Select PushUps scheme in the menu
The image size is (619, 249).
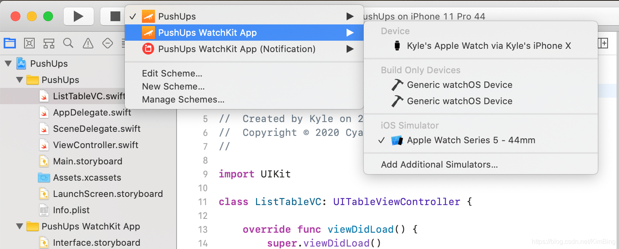pos(244,16)
